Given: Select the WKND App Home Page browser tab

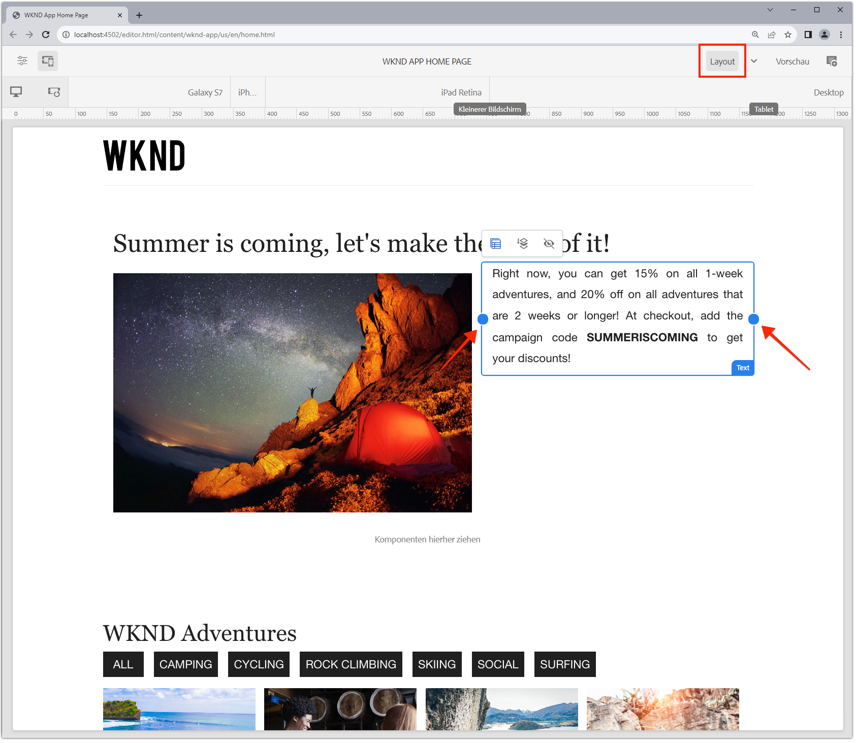Looking at the screenshot, I should coord(67,15).
